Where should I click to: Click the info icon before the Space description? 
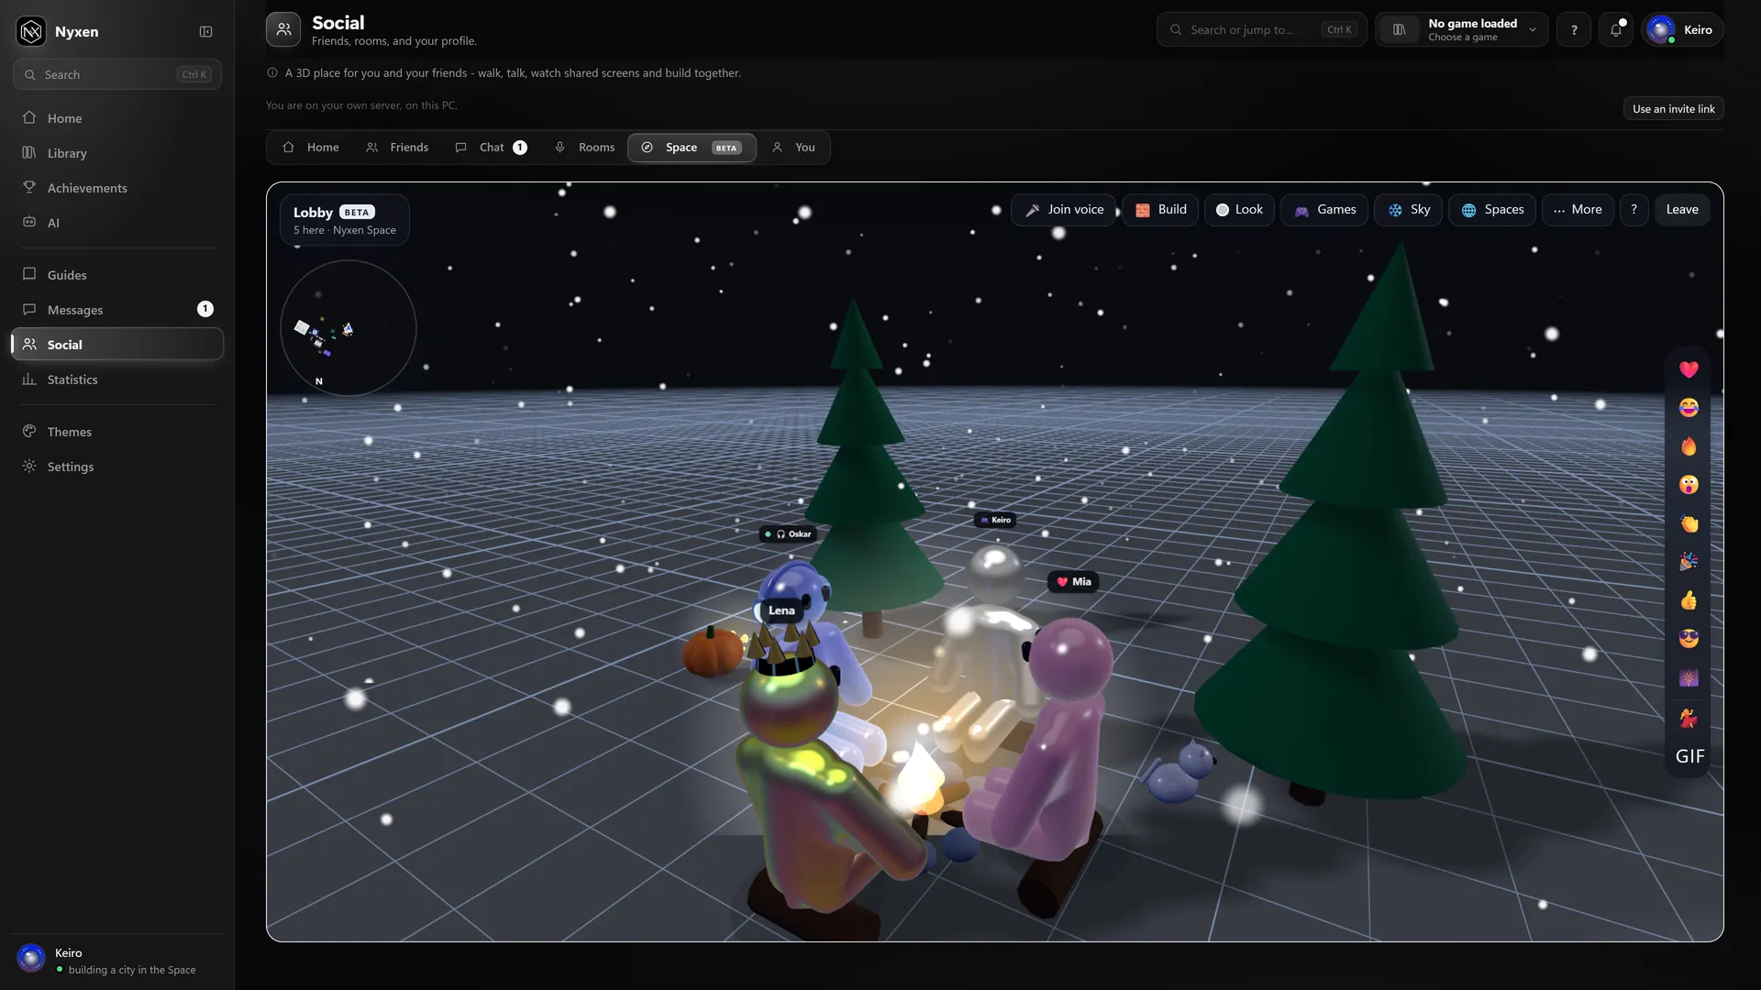pos(272,73)
